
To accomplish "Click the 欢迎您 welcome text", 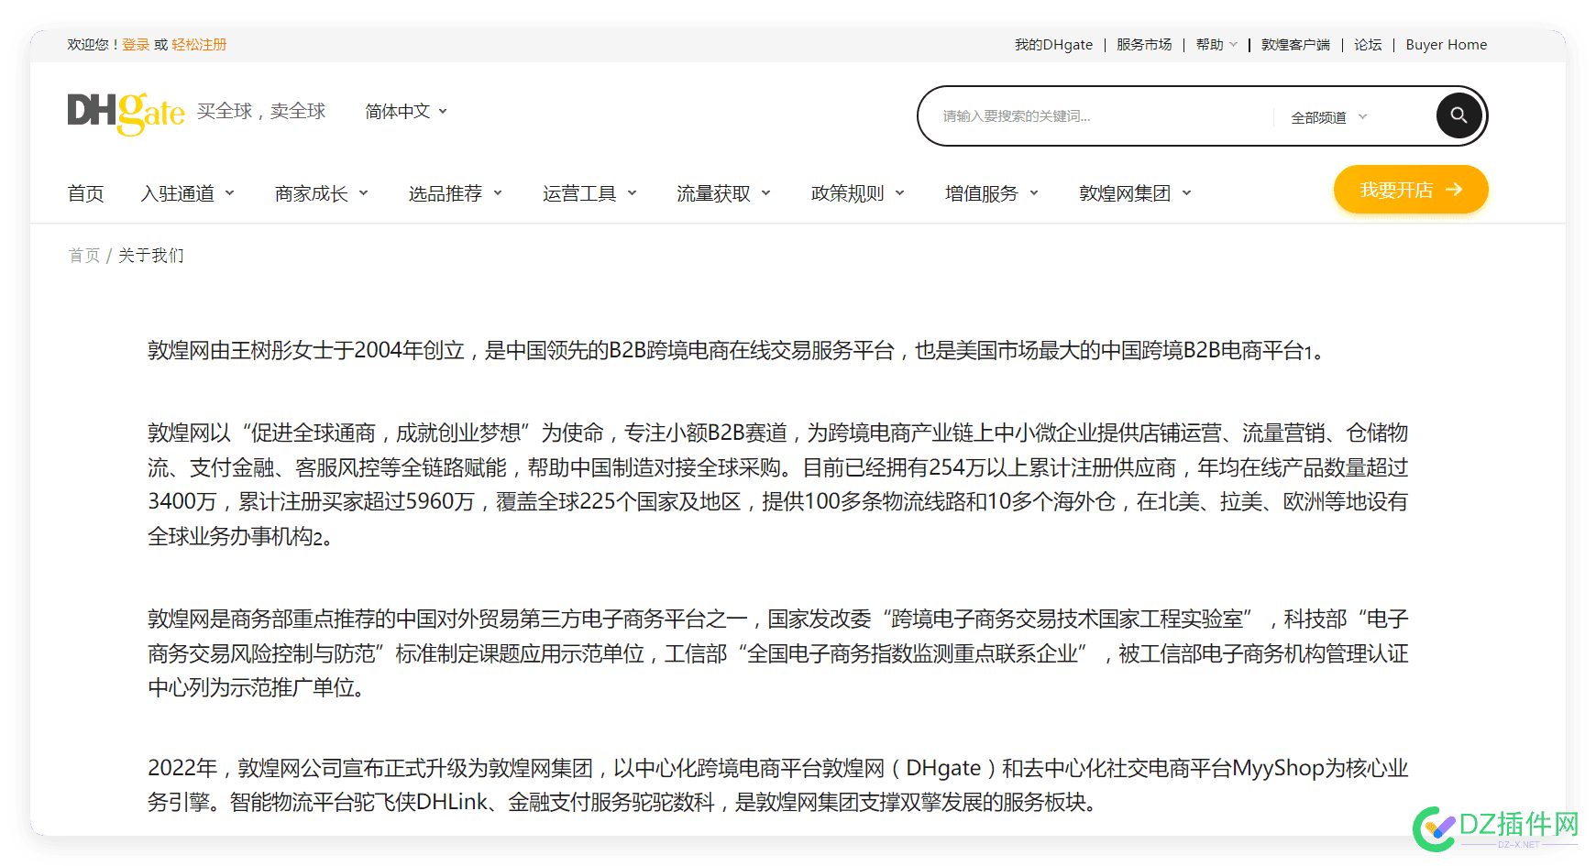I will (92, 44).
